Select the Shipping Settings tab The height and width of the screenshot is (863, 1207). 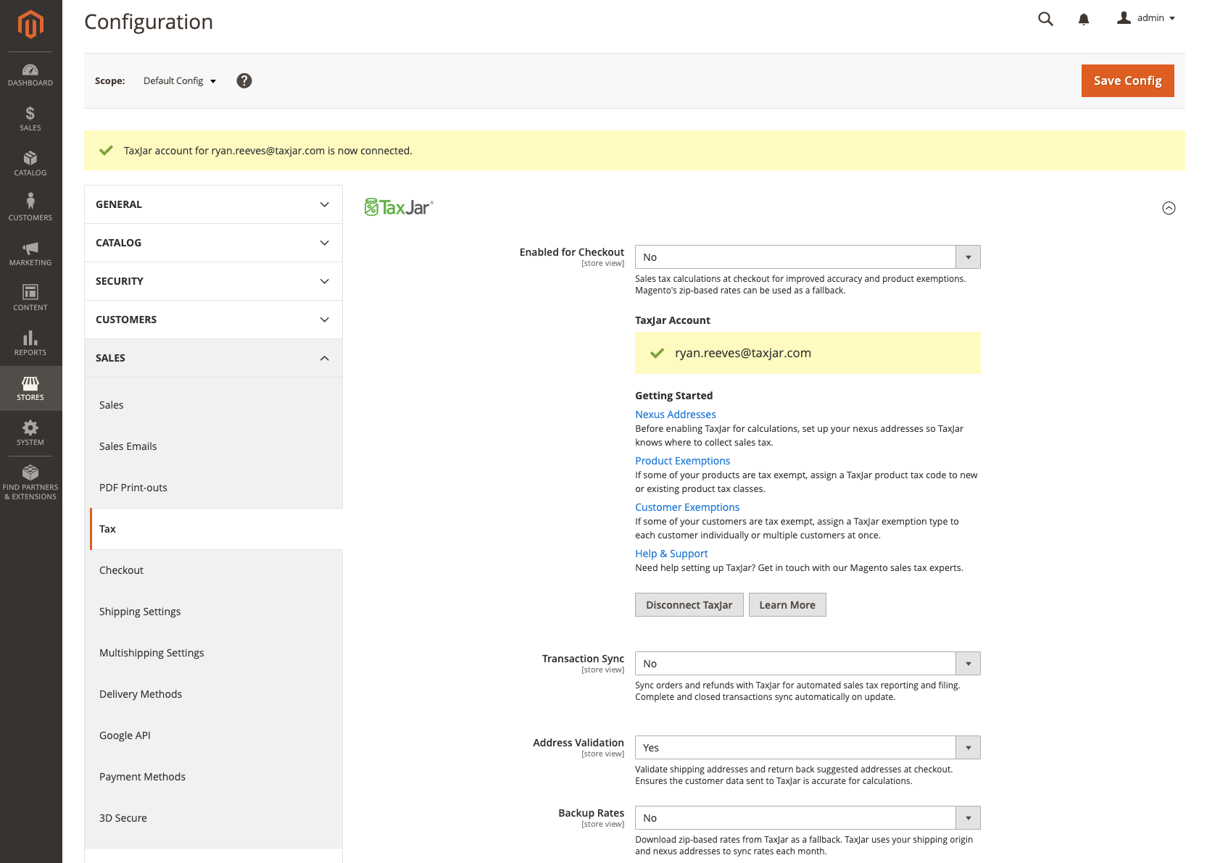(216, 612)
